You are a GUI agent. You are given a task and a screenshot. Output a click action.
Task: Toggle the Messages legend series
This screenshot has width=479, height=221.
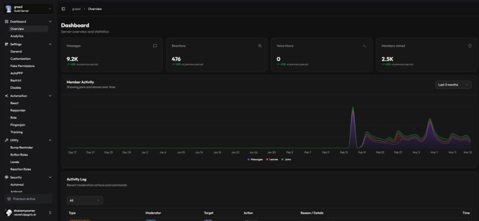click(255, 159)
